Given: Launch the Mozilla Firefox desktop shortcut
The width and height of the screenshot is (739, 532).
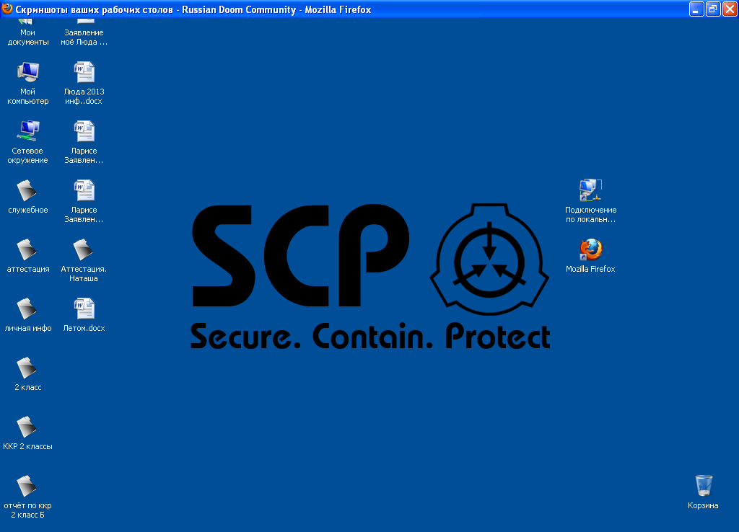Looking at the screenshot, I should (x=590, y=256).
